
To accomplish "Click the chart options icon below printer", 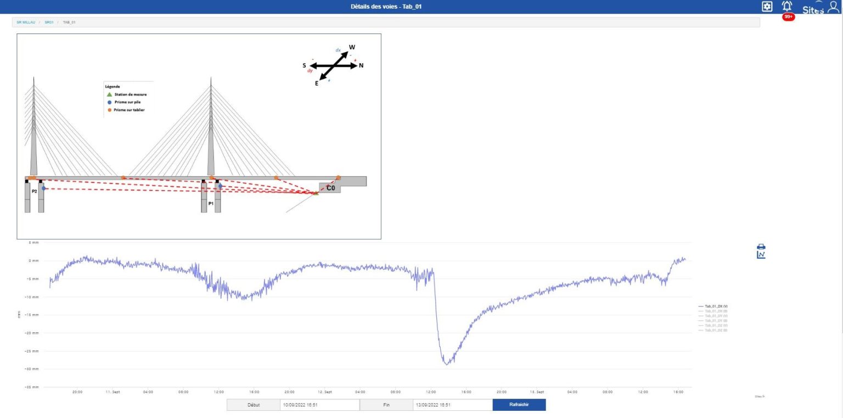I will click(761, 255).
